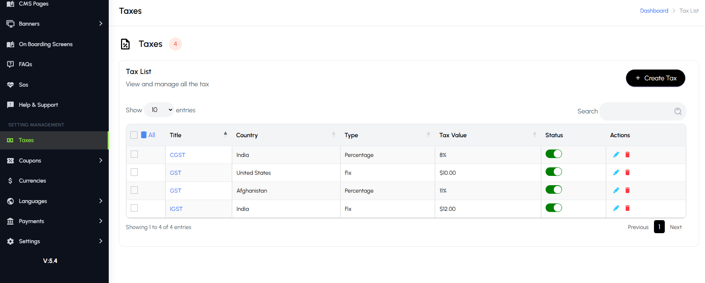This screenshot has height=283, width=705.
Task: Click into the Search input field
Action: pyautogui.click(x=636, y=111)
